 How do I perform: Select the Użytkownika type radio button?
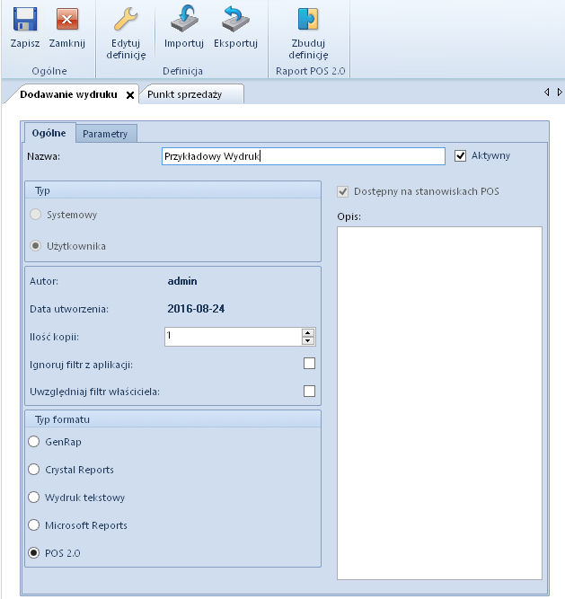point(36,246)
